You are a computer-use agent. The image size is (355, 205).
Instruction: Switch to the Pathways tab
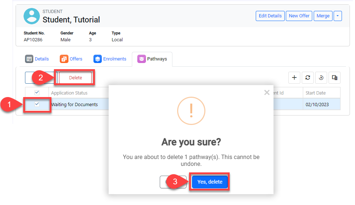152,59
